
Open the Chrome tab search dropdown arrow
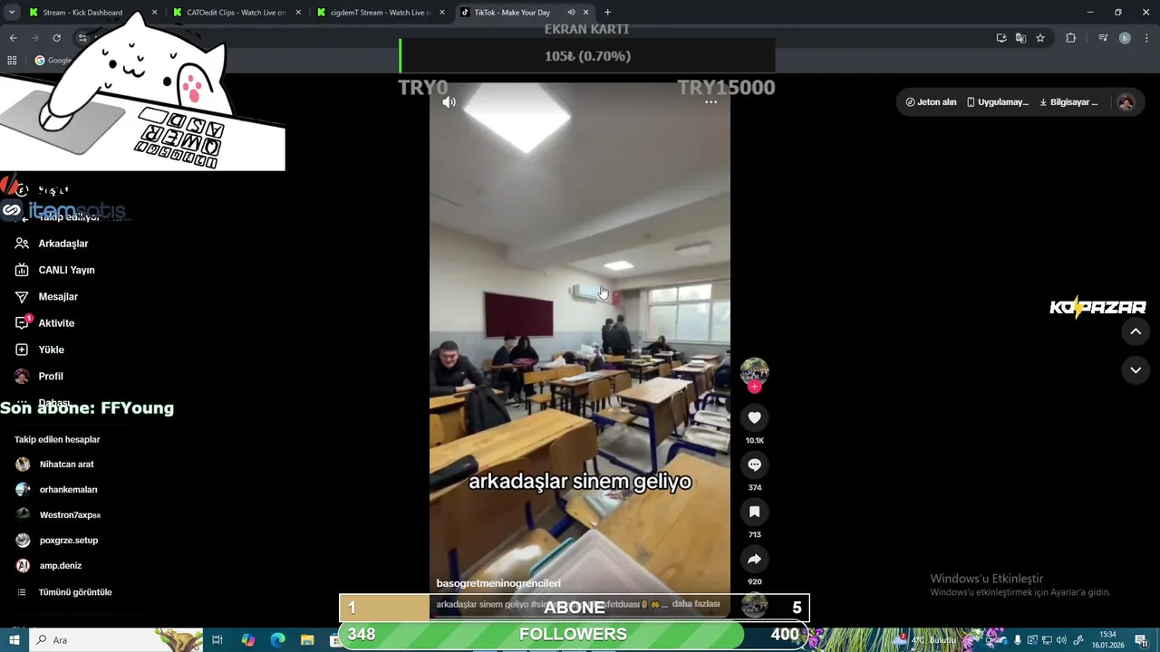(12, 13)
